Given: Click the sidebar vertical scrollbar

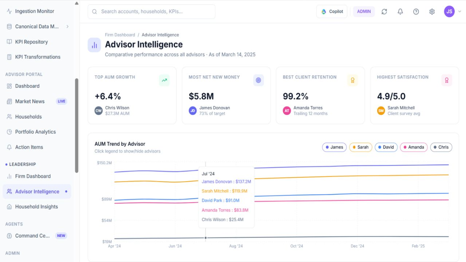Looking at the screenshot, I should [x=76, y=126].
